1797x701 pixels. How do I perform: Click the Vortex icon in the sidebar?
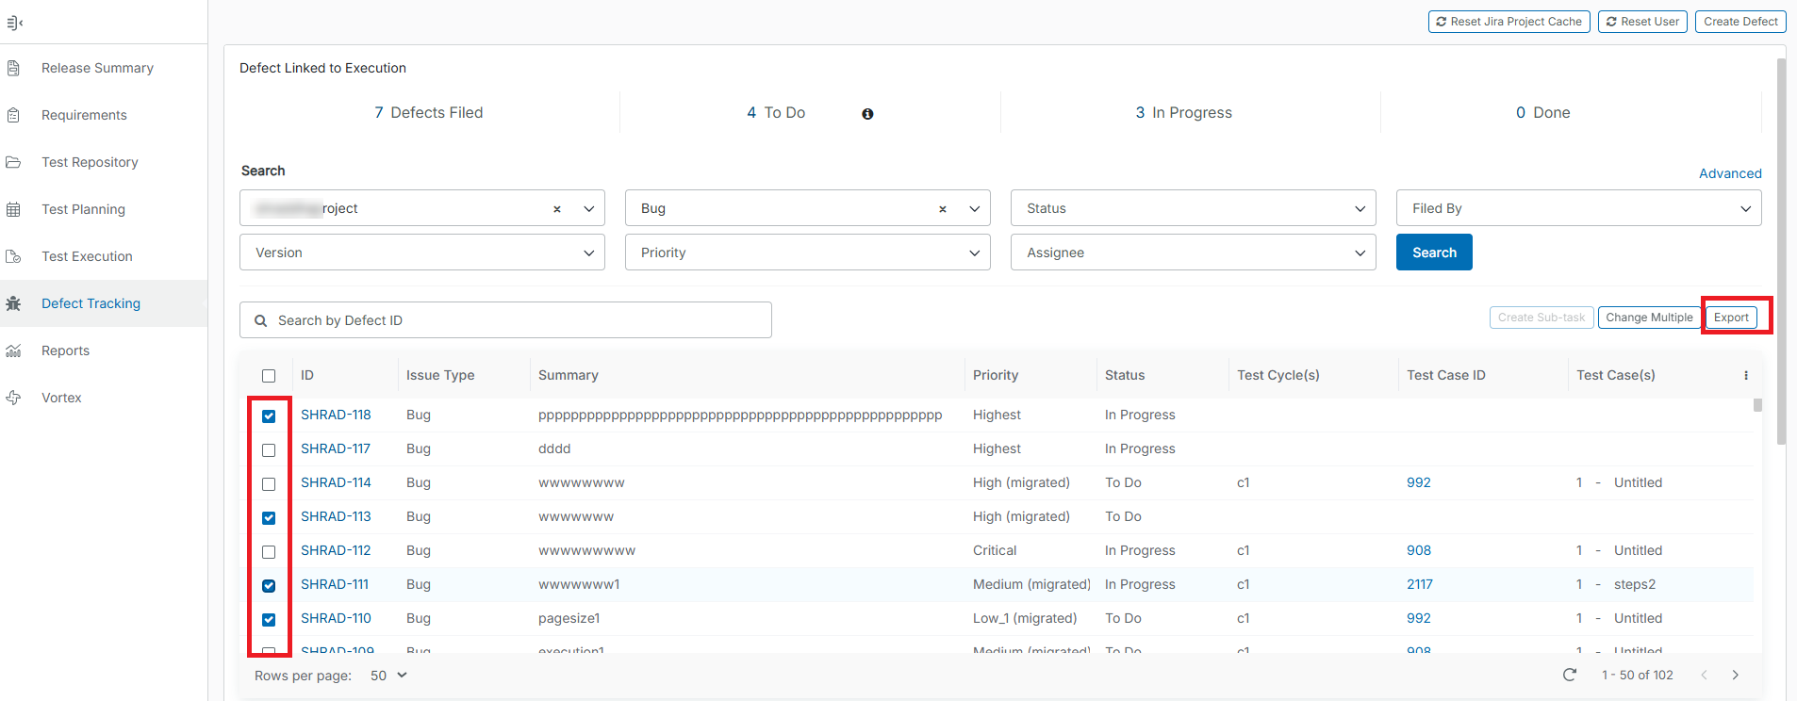14,398
